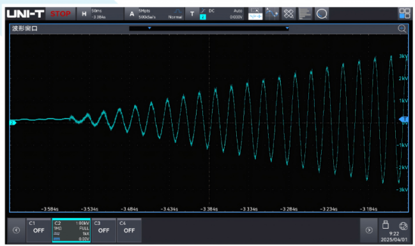The image size is (415, 246).
Task: Click the UNI-T logo home button
Action: click(x=25, y=14)
